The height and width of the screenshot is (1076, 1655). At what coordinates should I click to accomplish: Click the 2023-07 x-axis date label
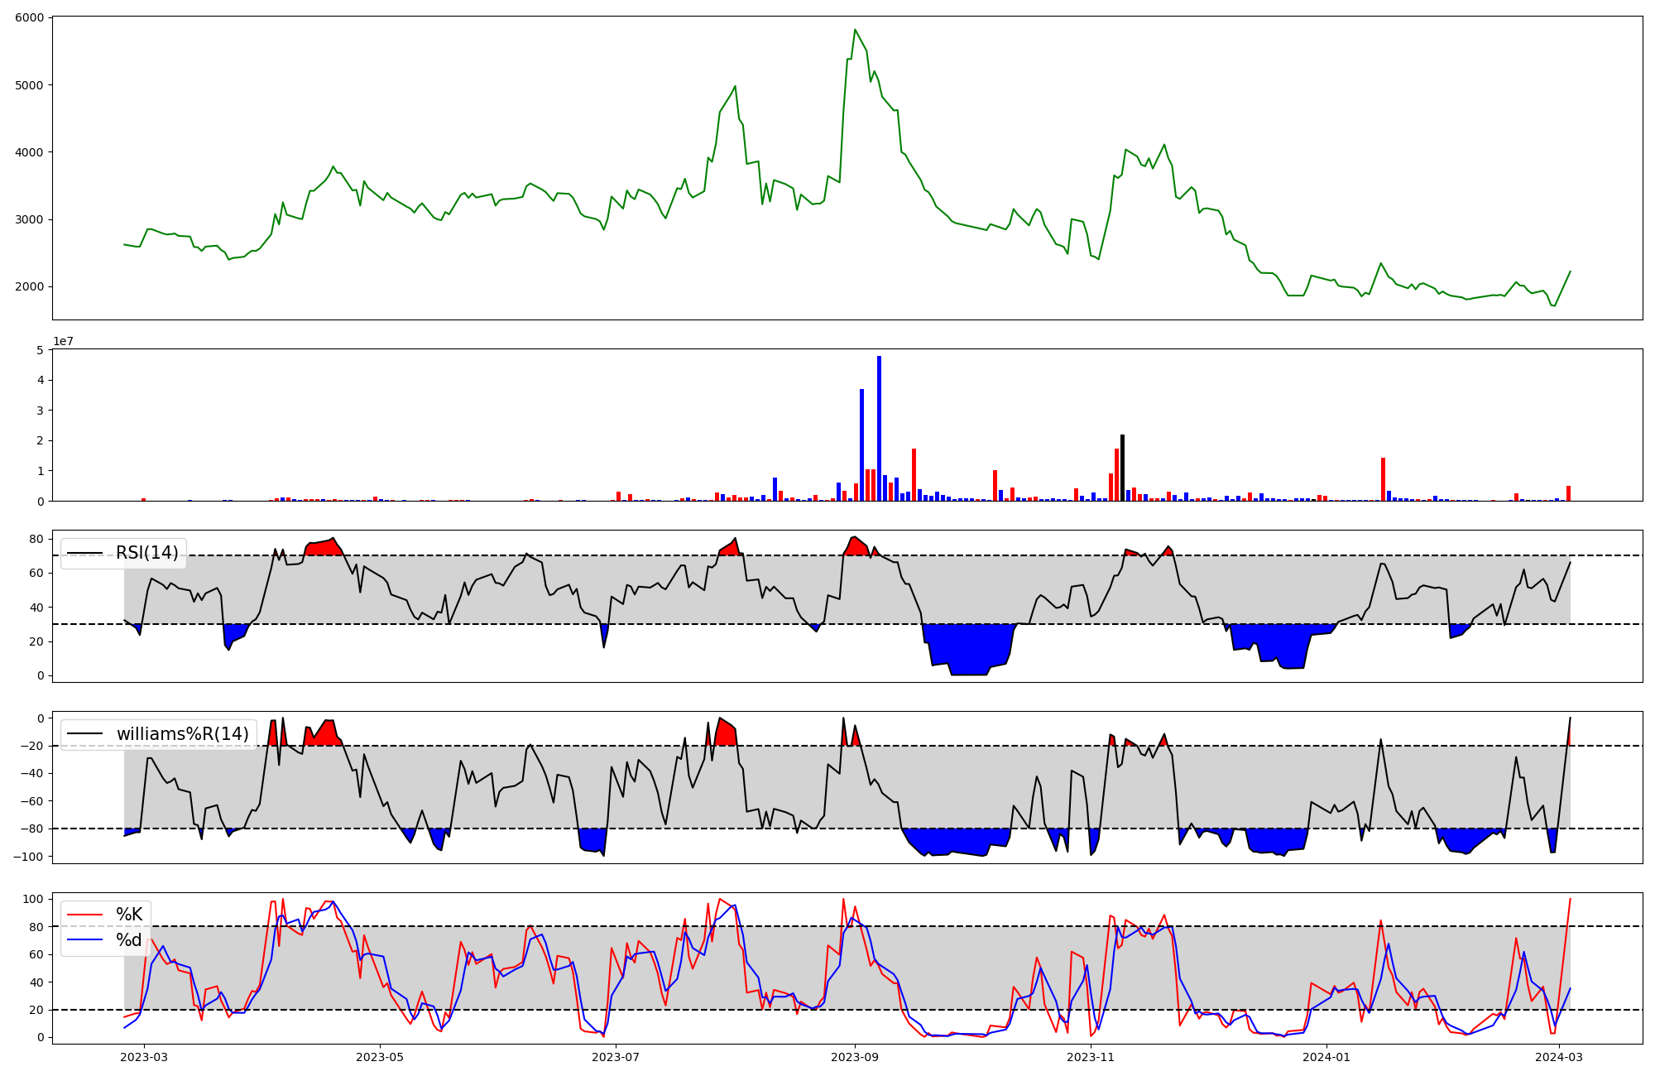(616, 1057)
